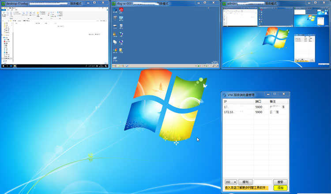Close the VNC batch manager window
Image resolution: width=331 pixels, height=194 pixels.
click(x=283, y=94)
